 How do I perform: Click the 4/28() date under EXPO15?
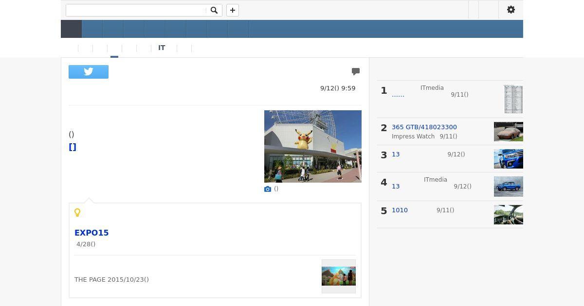[86, 244]
